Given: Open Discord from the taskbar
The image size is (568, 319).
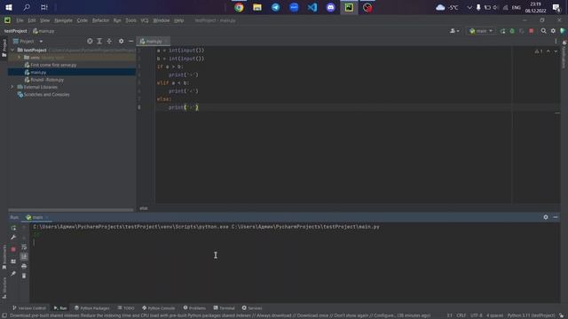Looking at the screenshot, I should [x=331, y=7].
